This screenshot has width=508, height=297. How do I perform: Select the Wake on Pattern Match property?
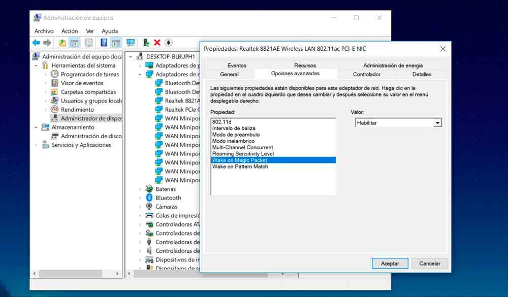273,167
